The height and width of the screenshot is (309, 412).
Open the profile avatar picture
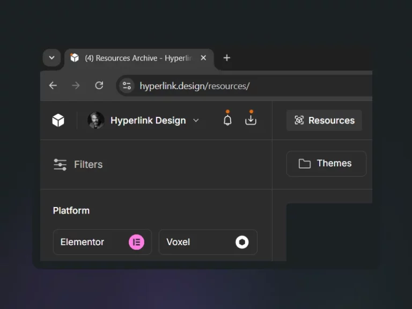coord(96,121)
